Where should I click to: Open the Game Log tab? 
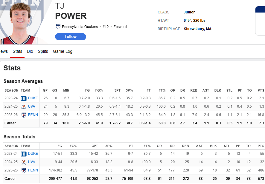point(63,51)
